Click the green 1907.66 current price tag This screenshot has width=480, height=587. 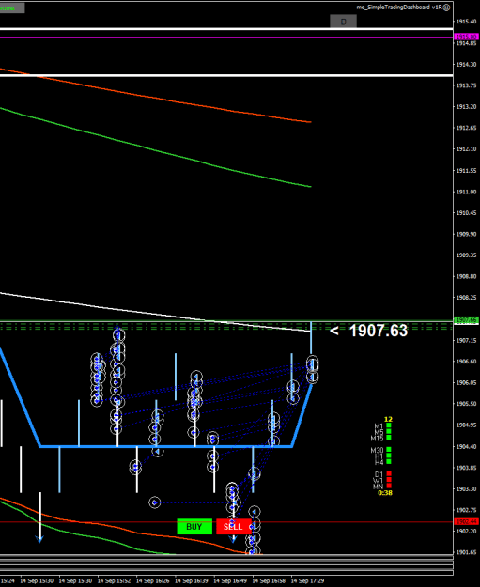[x=466, y=320]
